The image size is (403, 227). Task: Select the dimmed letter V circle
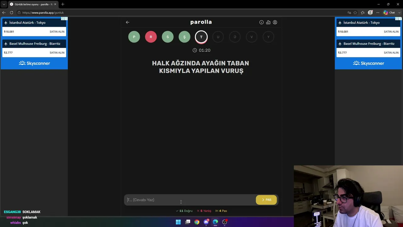coord(252,37)
